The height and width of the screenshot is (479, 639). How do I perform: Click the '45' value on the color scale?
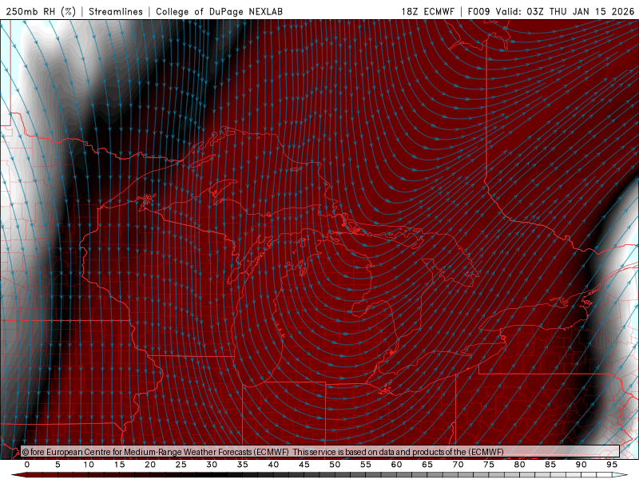(x=304, y=465)
